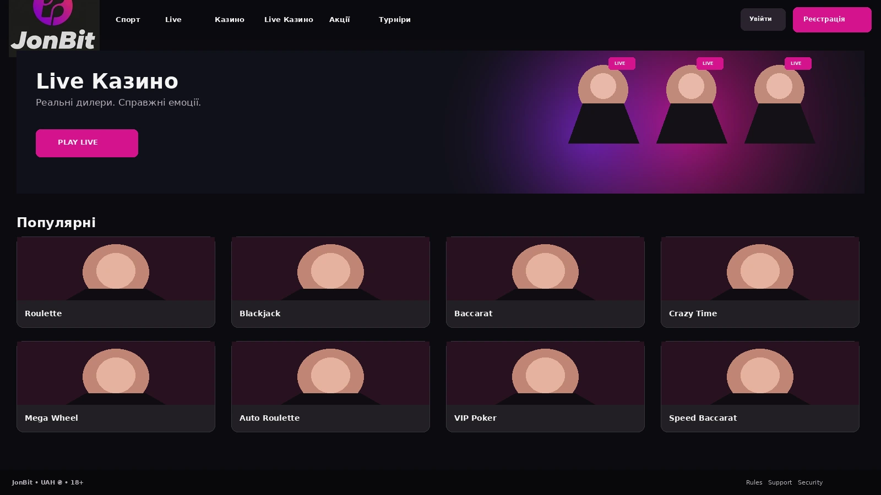881x495 pixels.
Task: Click the third LIVE badge in the banner
Action: pos(798,63)
